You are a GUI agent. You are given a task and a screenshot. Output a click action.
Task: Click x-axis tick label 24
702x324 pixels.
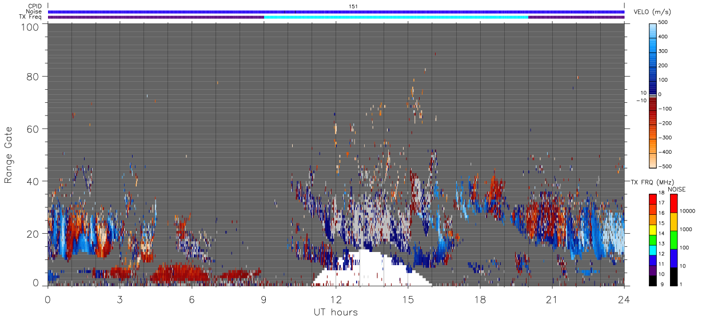624,299
